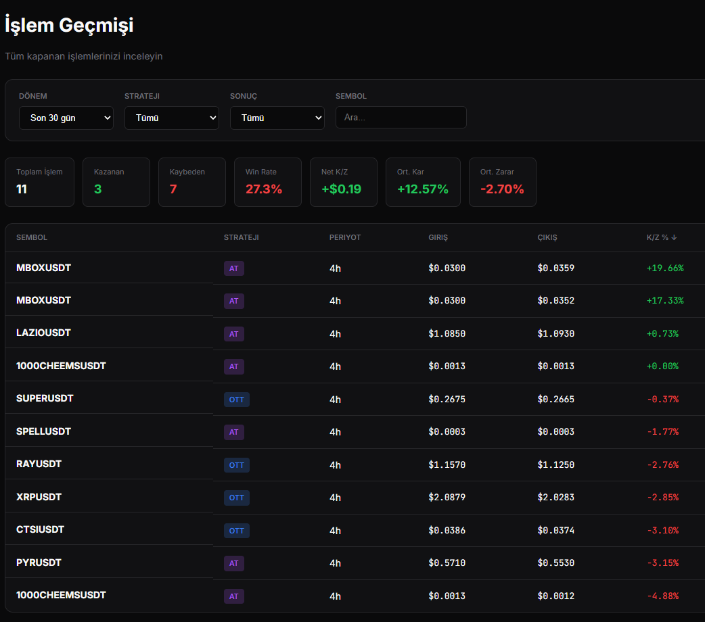Select the SUPERUSDT symbol
The width and height of the screenshot is (705, 622).
point(45,398)
